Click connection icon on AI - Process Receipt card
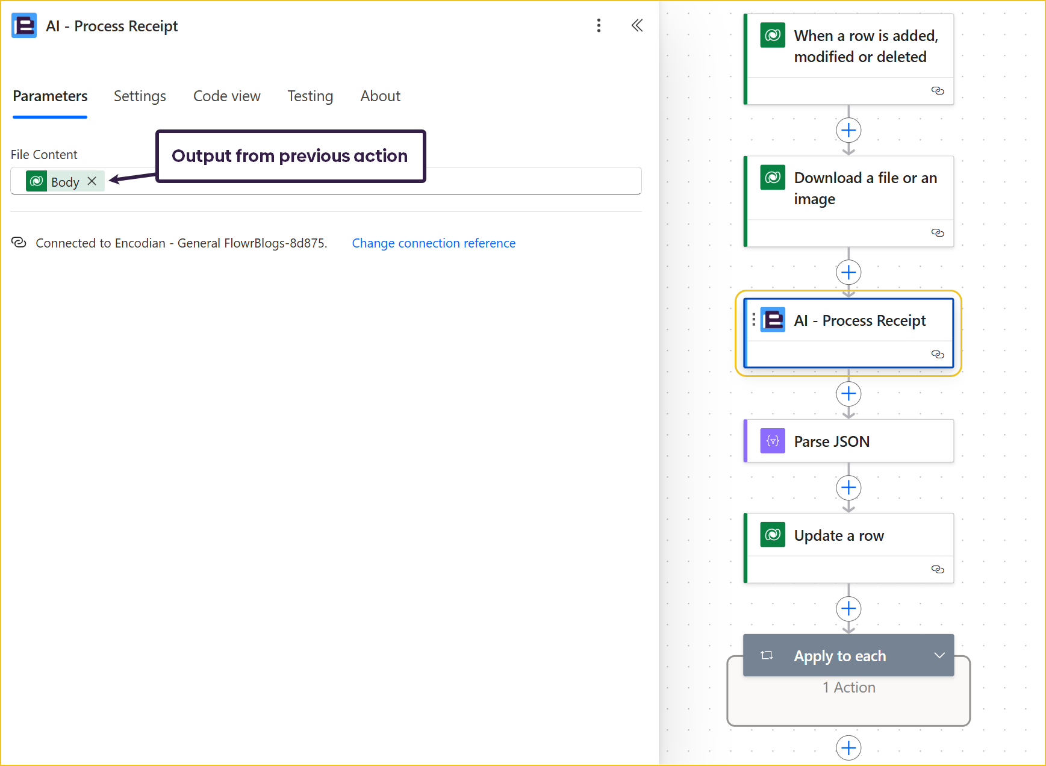1046x766 pixels. pyautogui.click(x=938, y=354)
